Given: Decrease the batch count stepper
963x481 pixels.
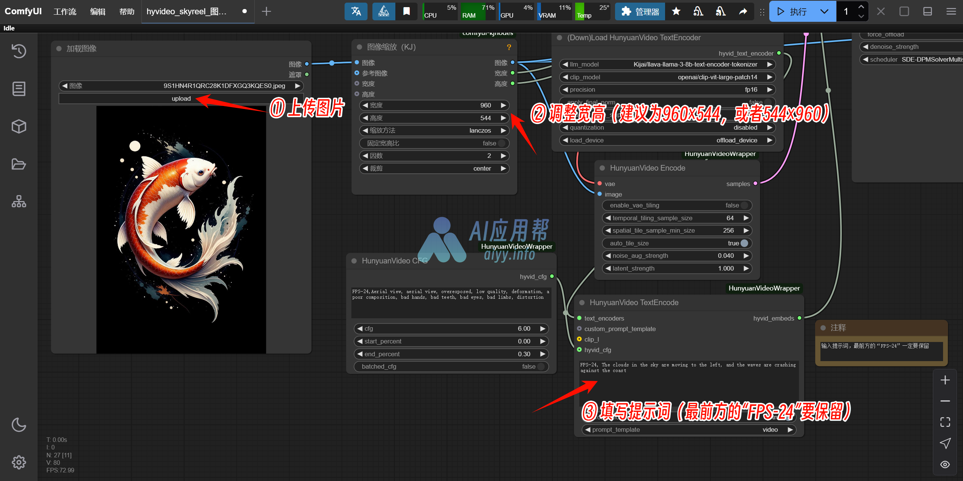Looking at the screenshot, I should tap(861, 17).
